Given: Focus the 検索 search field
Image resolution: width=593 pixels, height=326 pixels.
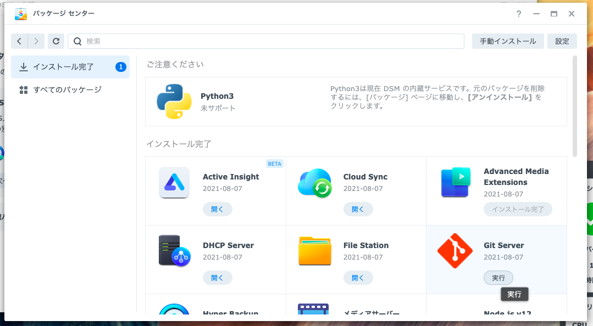Looking at the screenshot, I should click(x=266, y=41).
